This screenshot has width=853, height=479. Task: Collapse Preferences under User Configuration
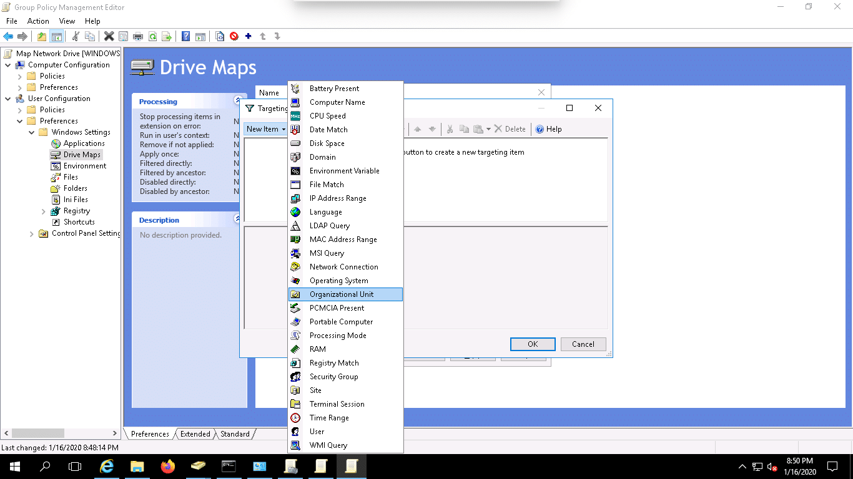[19, 121]
